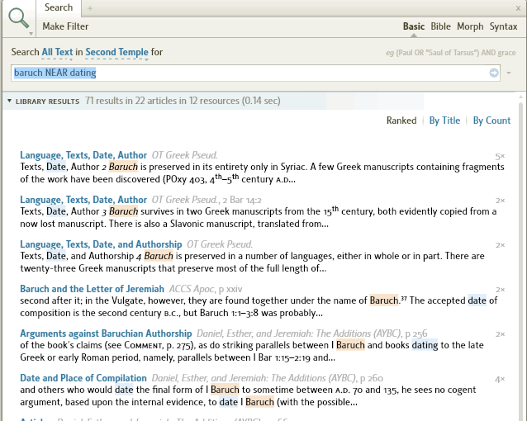Click the example query hint text
This screenshot has height=421, width=527.
point(451,53)
